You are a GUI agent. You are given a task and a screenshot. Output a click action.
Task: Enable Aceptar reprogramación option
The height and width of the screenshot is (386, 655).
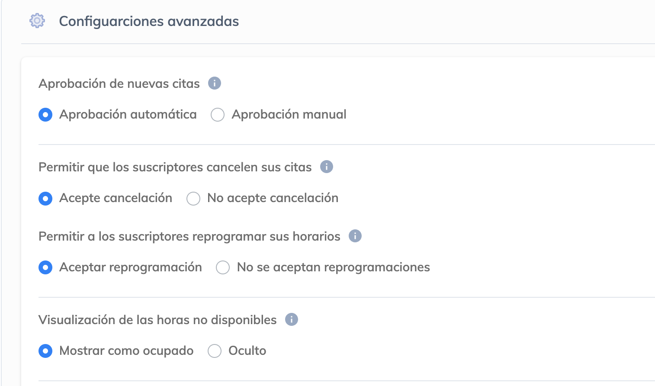click(x=45, y=267)
